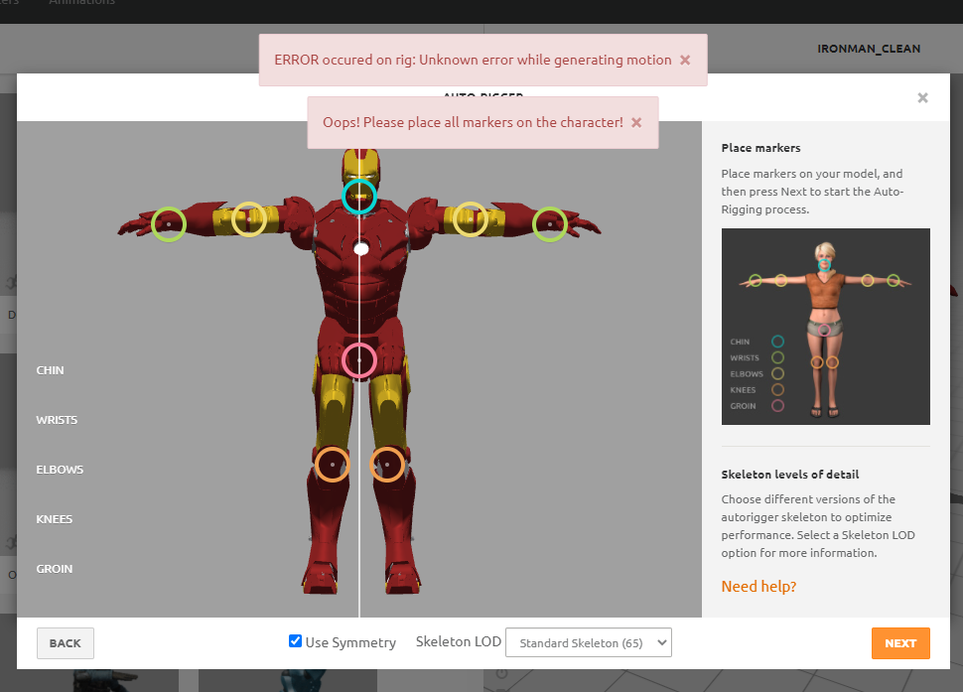Toggle the Use Symmetry checkbox
This screenshot has height=692, width=963.
click(296, 641)
